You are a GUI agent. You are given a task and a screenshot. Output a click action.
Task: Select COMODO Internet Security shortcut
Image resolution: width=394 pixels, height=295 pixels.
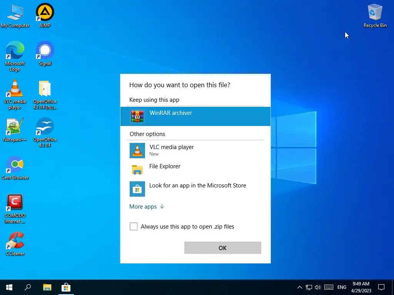click(15, 209)
